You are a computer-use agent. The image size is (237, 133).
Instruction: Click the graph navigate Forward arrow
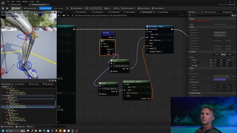point(68,16)
